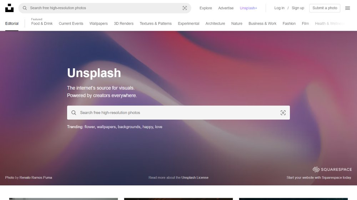The width and height of the screenshot is (357, 200).
Task: Open the Current Events category
Action: [x=71, y=23]
